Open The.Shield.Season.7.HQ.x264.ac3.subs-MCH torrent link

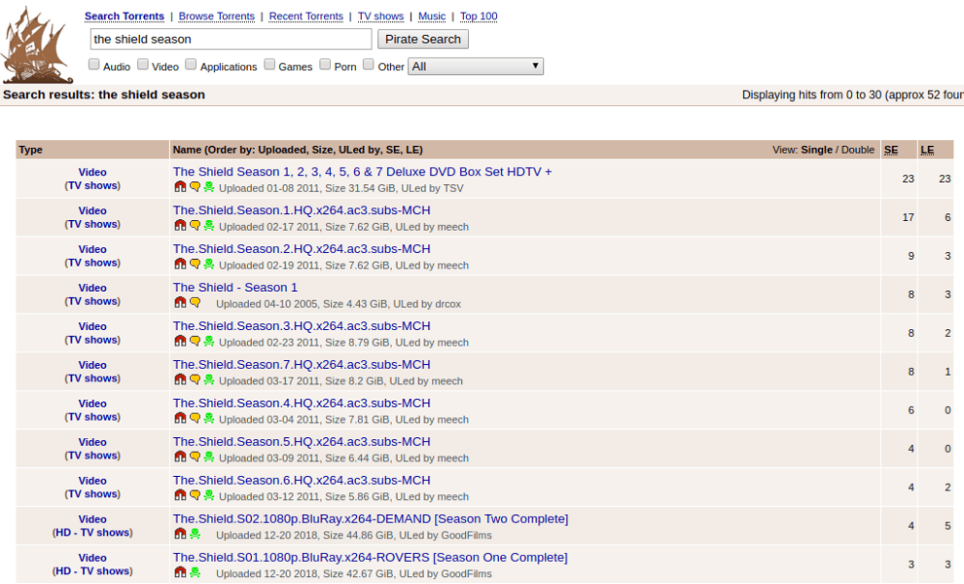coord(302,364)
